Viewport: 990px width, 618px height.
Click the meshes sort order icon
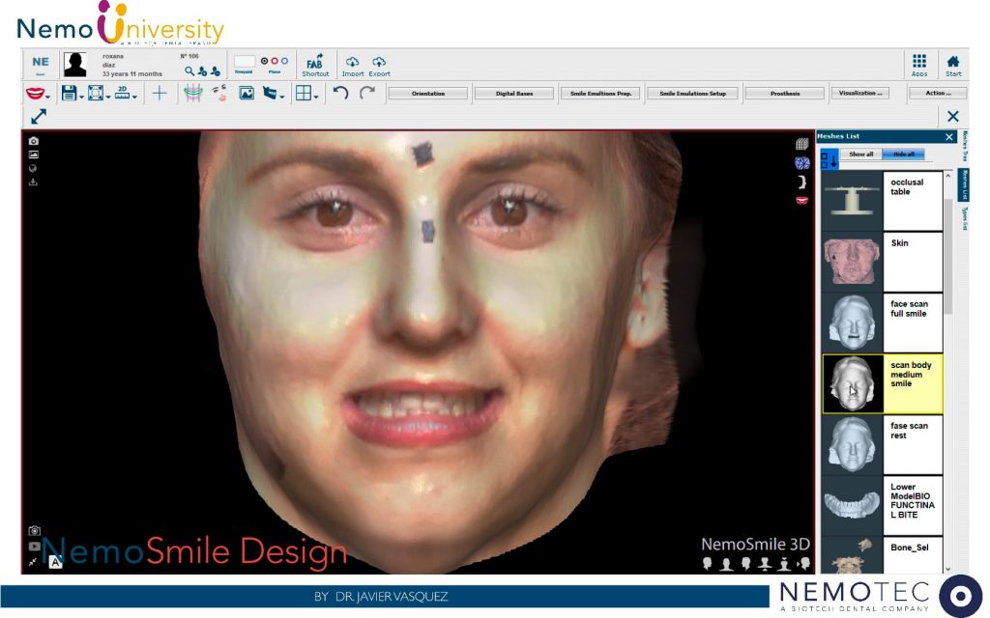(x=829, y=159)
